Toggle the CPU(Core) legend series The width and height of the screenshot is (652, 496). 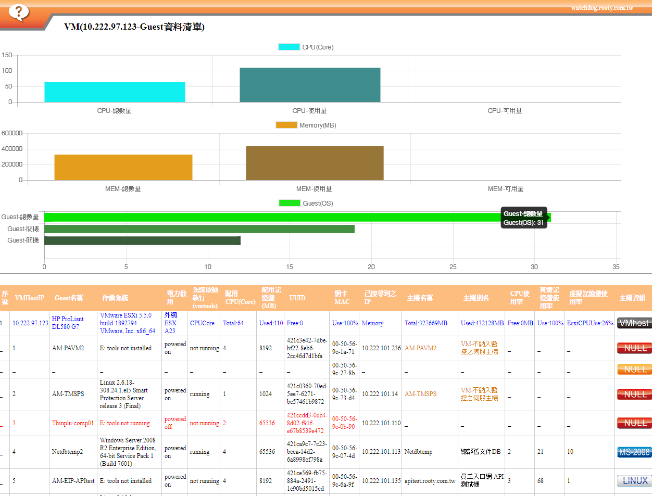[x=306, y=47]
